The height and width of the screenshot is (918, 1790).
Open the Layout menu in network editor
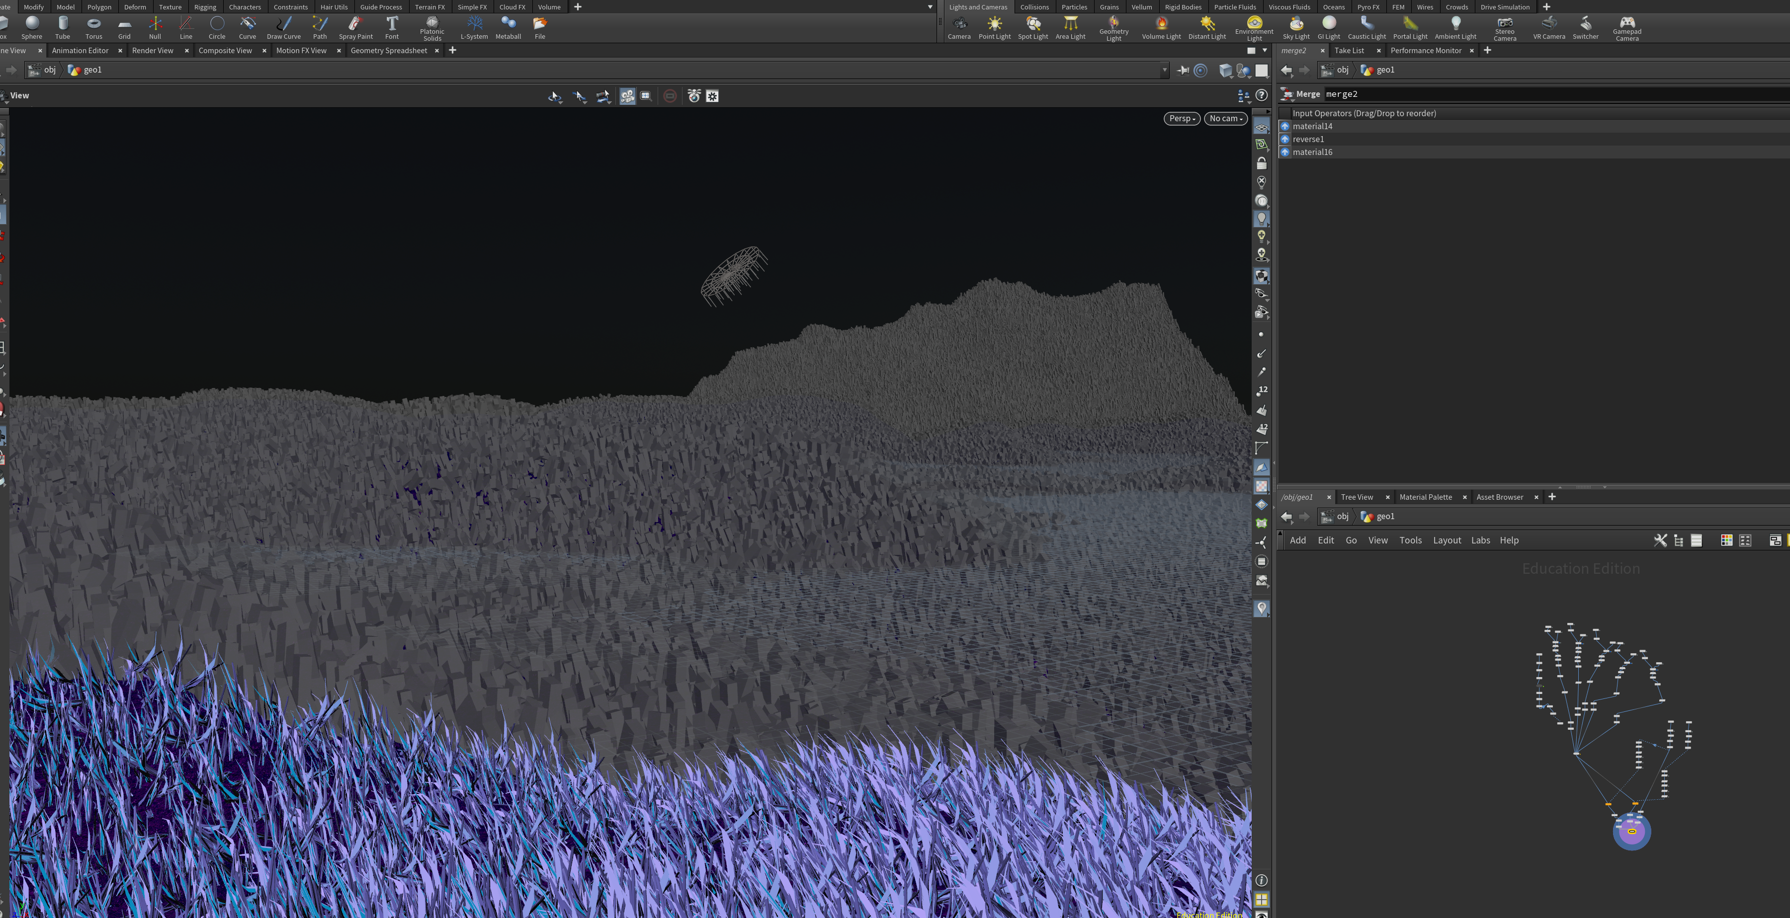point(1447,540)
